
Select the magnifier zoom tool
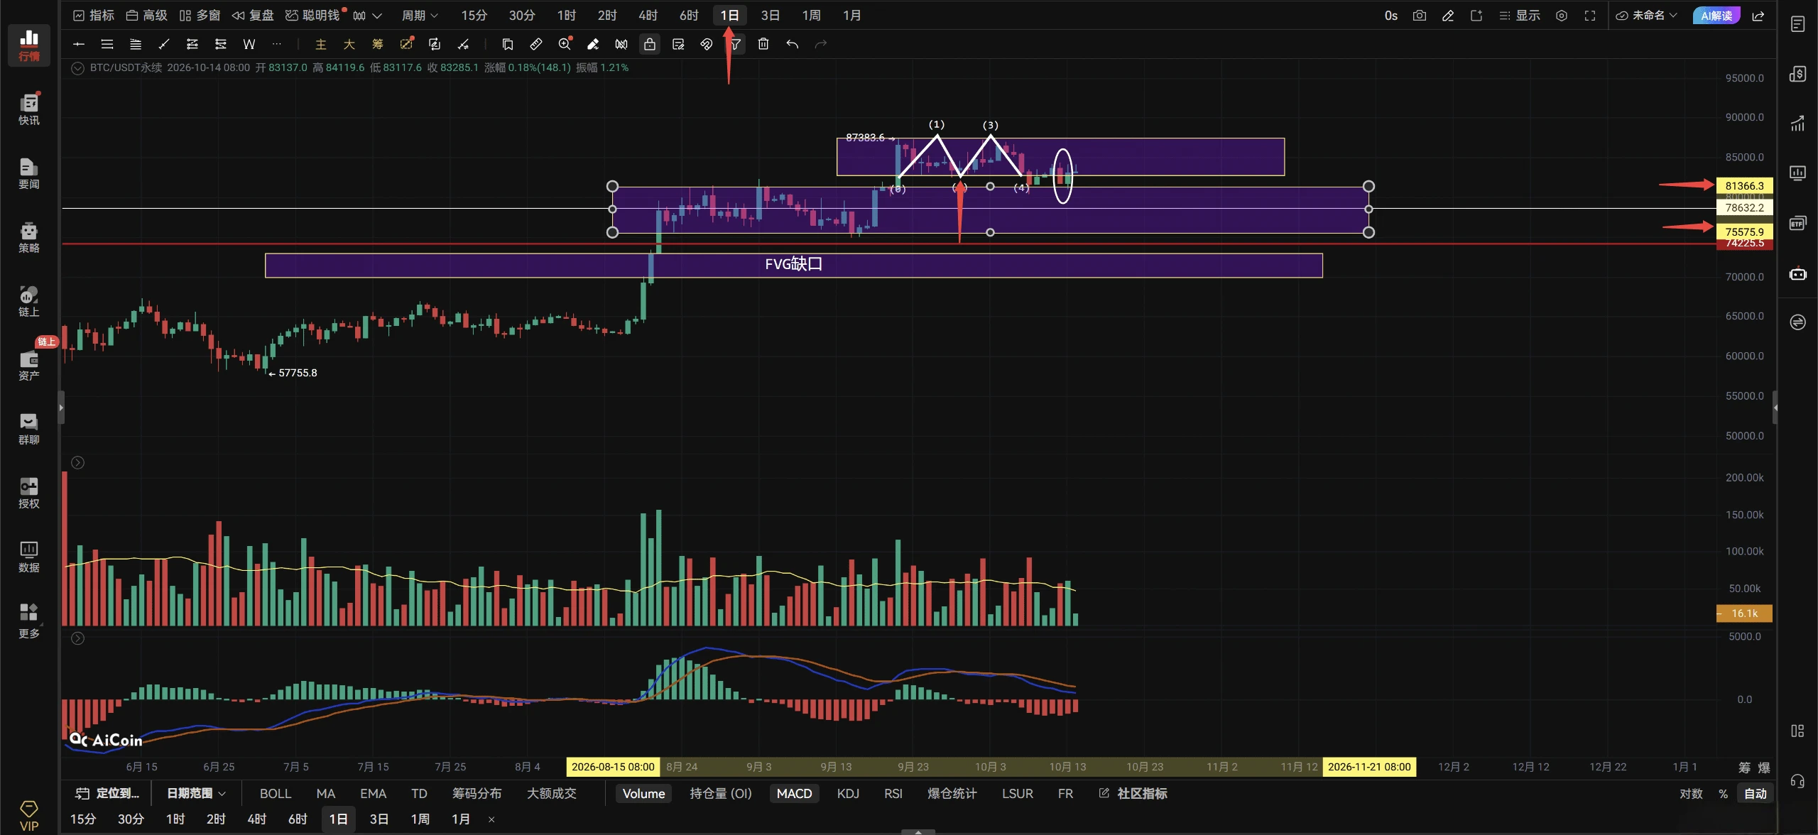[565, 44]
